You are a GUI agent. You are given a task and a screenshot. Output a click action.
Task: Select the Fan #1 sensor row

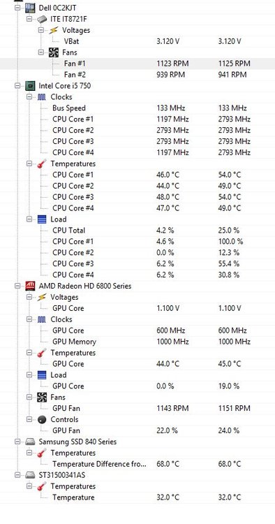coord(137,64)
